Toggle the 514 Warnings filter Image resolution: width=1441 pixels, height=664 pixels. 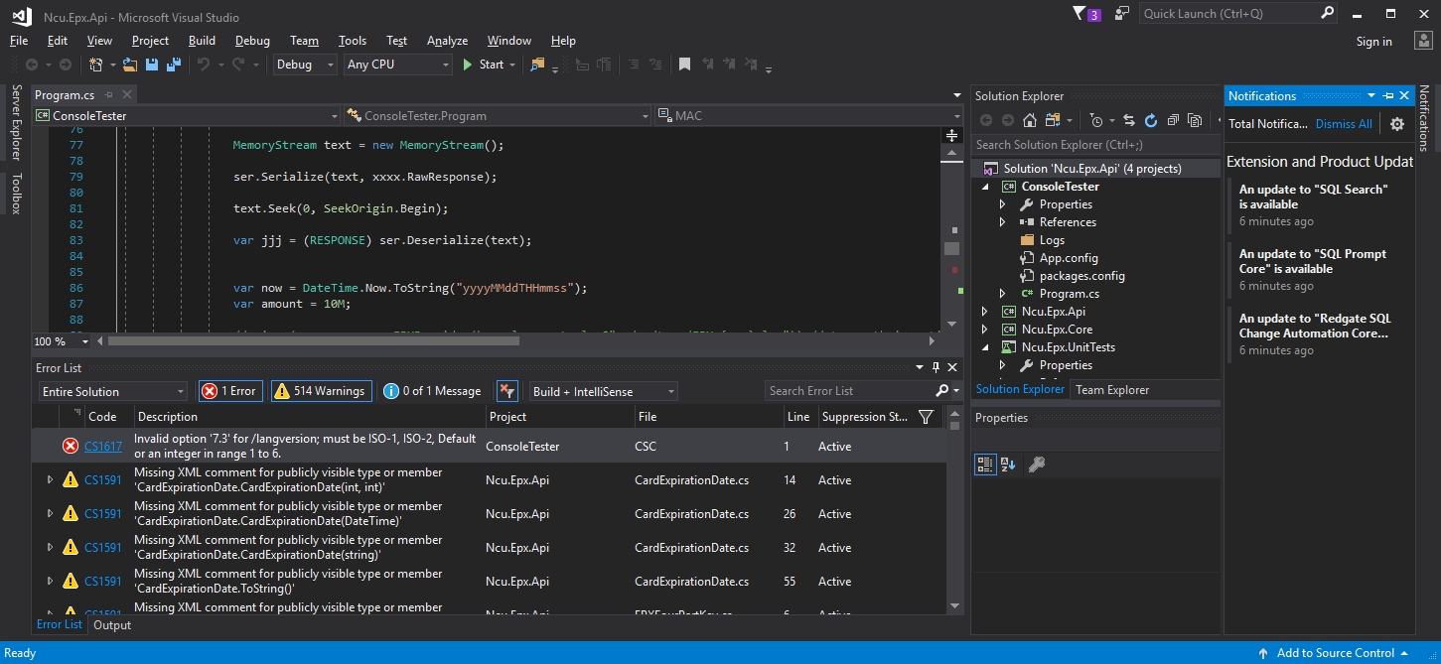[x=320, y=391]
